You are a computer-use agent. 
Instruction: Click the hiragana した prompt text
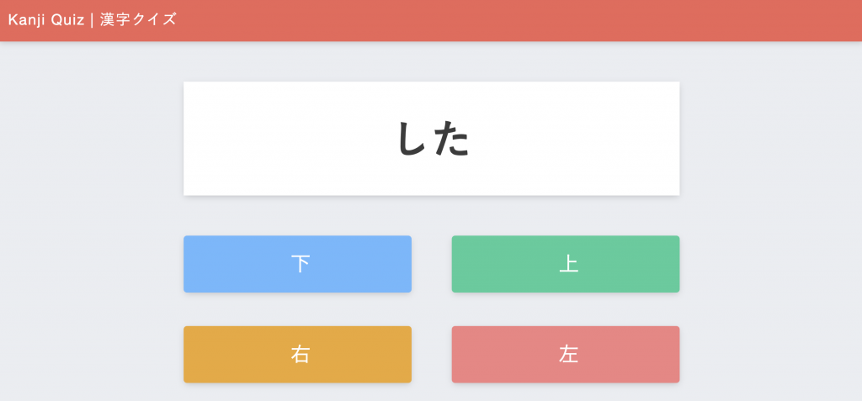pos(433,139)
